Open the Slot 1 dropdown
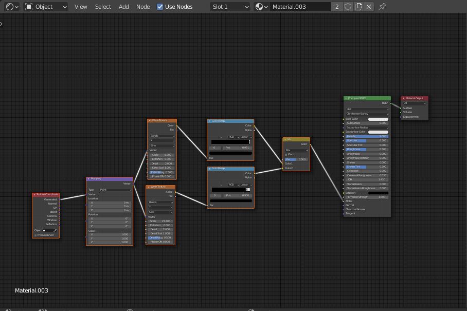The image size is (467, 311). coord(229,7)
